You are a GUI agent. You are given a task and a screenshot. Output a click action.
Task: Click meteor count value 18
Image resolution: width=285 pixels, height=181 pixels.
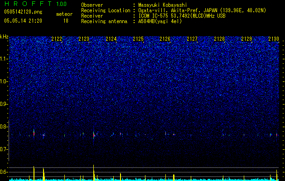[x=66, y=21]
